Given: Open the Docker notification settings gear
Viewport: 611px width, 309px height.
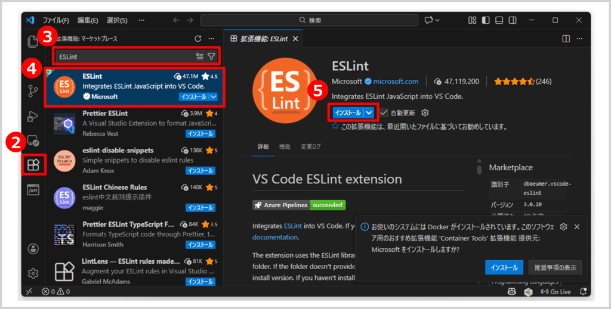Looking at the screenshot, I should point(563,227).
